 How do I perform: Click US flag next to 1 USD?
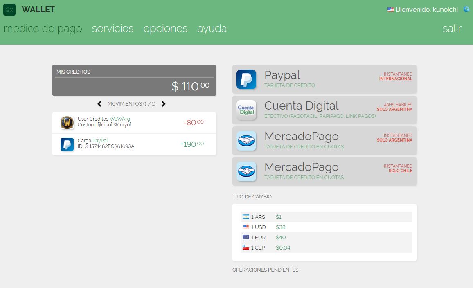click(x=246, y=227)
